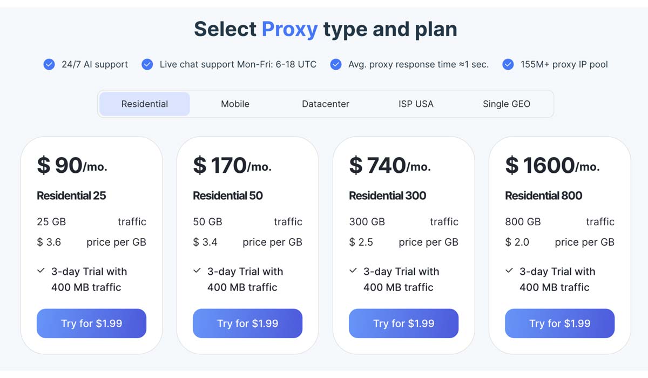Click the trial checkmark in Residential 800 card

(x=509, y=271)
